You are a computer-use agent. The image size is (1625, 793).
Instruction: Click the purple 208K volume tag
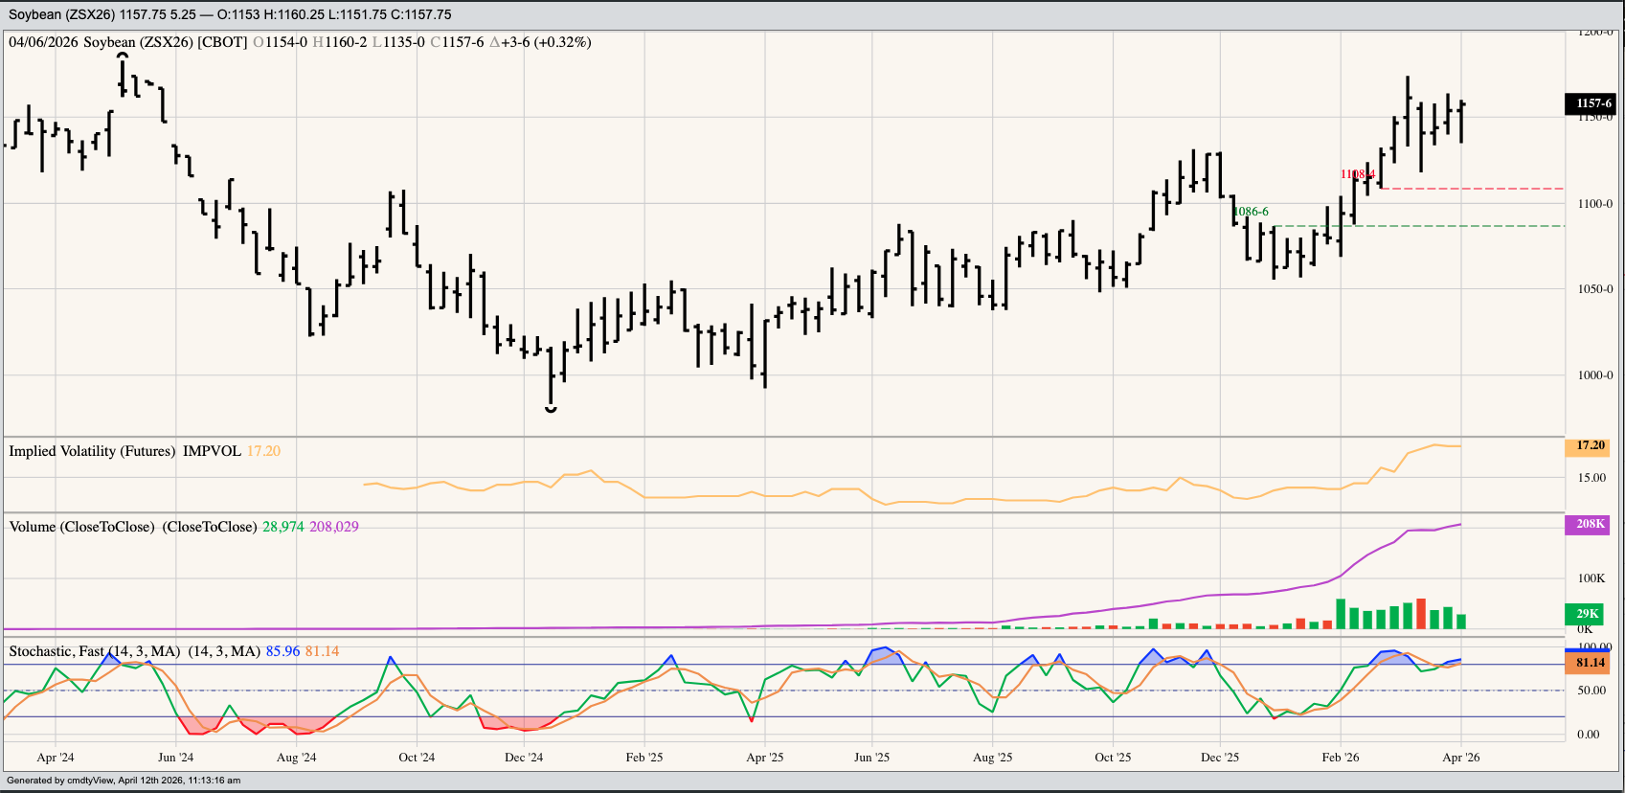pos(1590,524)
